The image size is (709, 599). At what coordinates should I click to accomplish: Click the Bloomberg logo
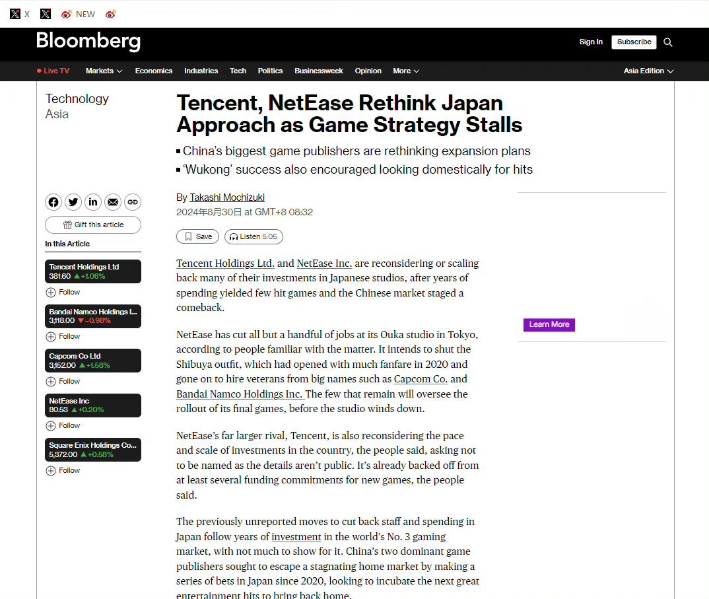(x=88, y=42)
